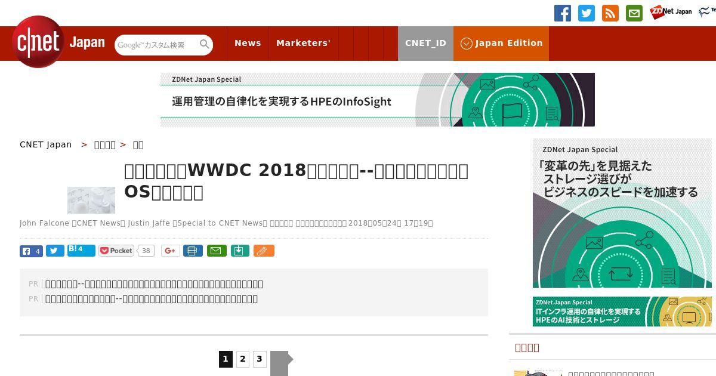
Task: Expand the Japan Edition dropdown
Action: [501, 43]
